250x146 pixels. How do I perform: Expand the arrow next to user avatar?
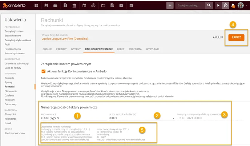click(246, 5)
